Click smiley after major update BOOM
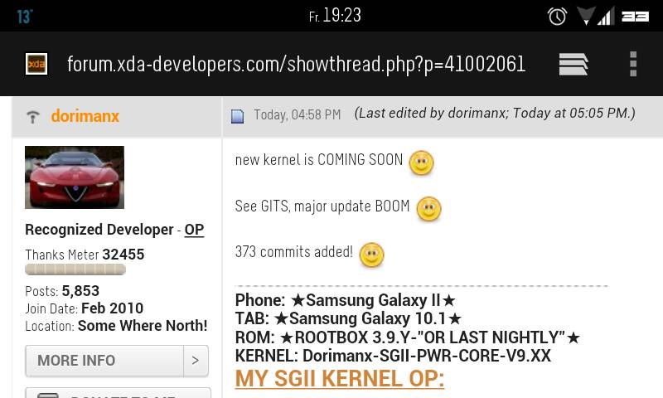663x398 pixels. tap(428, 209)
